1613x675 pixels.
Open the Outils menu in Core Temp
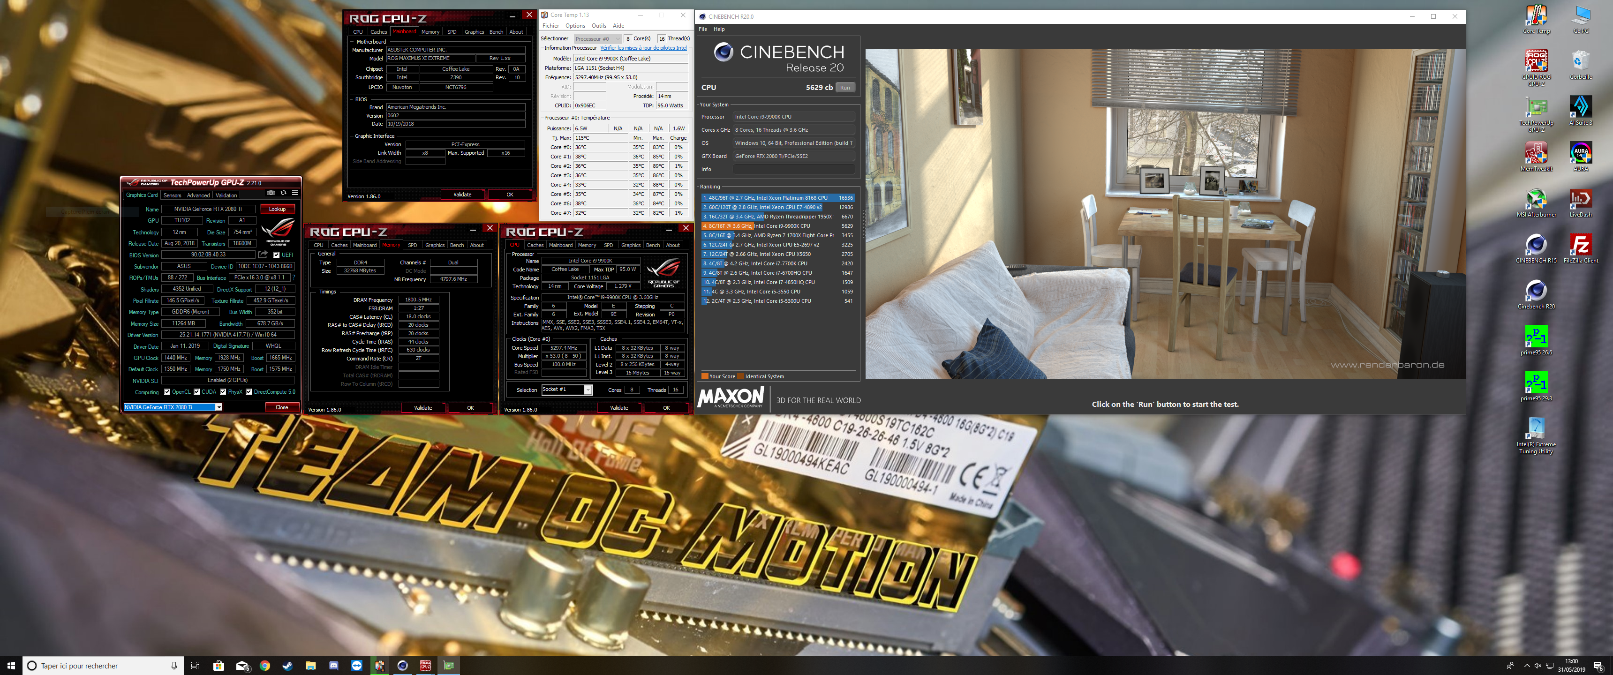click(599, 26)
